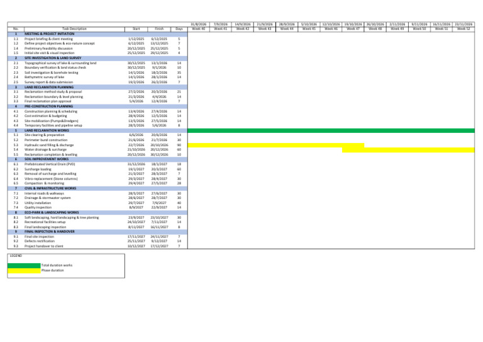The width and height of the screenshot is (483, 342).
Task: Select section 'MEETING & PROJECT INITIATION'
Action: pos(49,34)
